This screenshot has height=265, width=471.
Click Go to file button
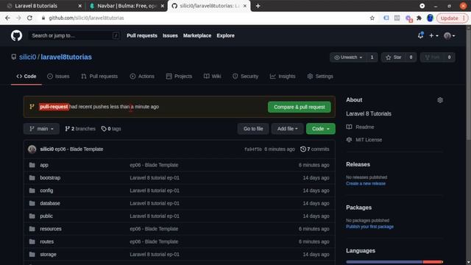pos(253,129)
